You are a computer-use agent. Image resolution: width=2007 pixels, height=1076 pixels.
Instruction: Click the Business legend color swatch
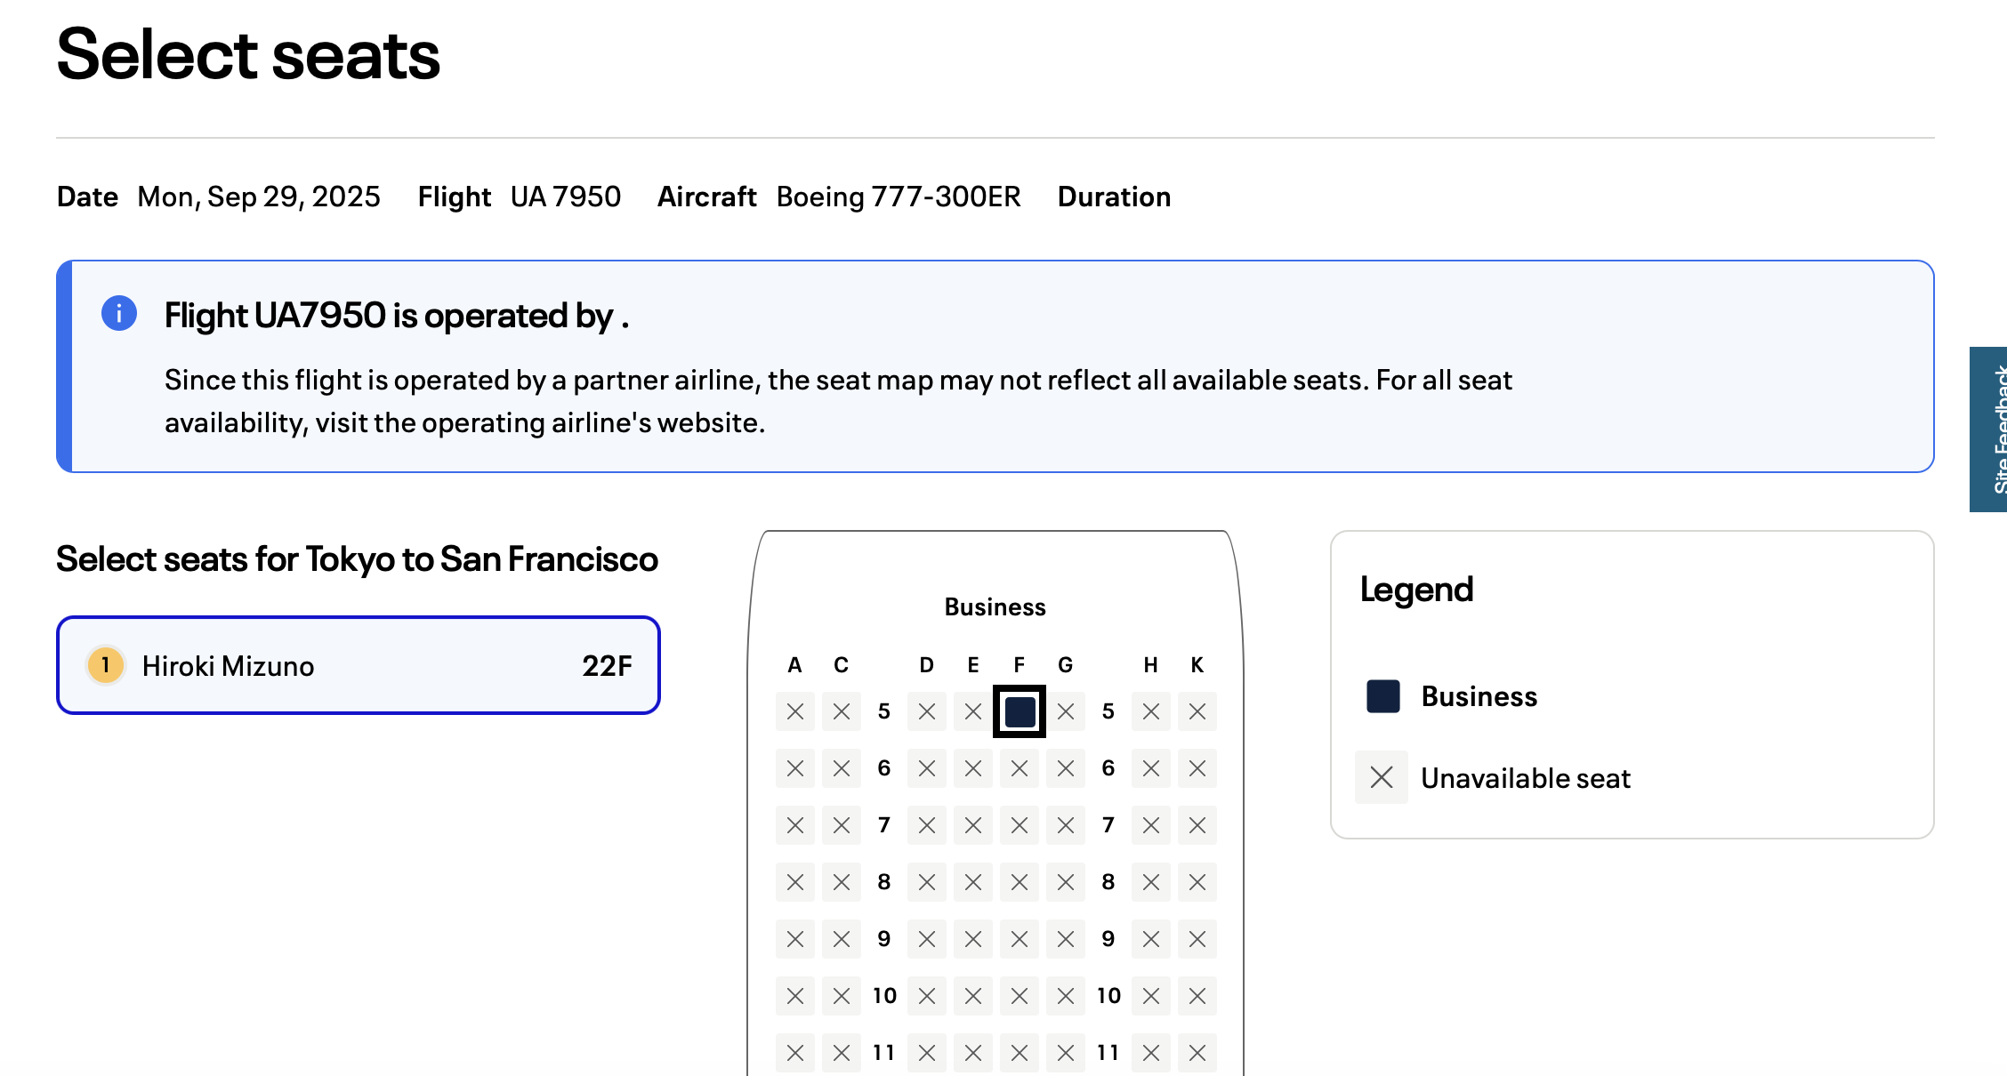(1383, 696)
